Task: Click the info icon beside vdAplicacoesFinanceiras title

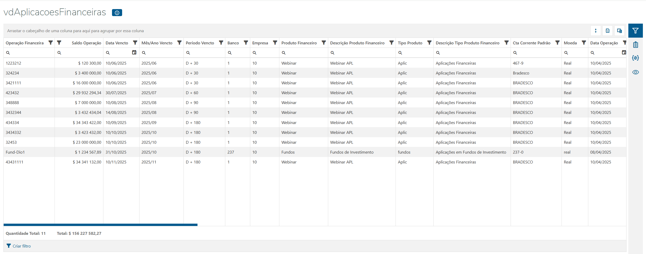Action: tap(117, 13)
